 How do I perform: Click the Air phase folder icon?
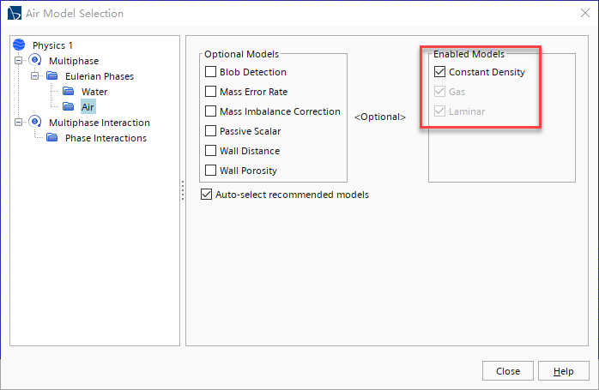69,107
